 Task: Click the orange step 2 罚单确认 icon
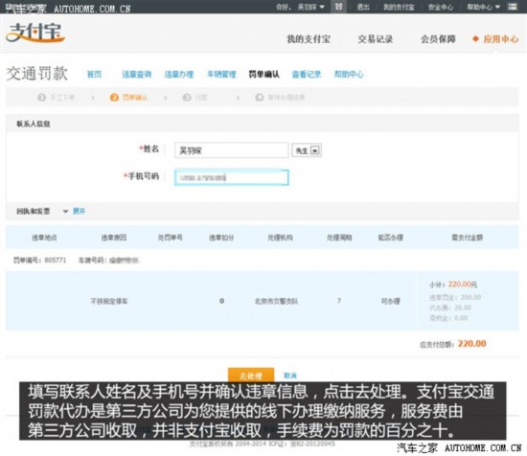[114, 98]
